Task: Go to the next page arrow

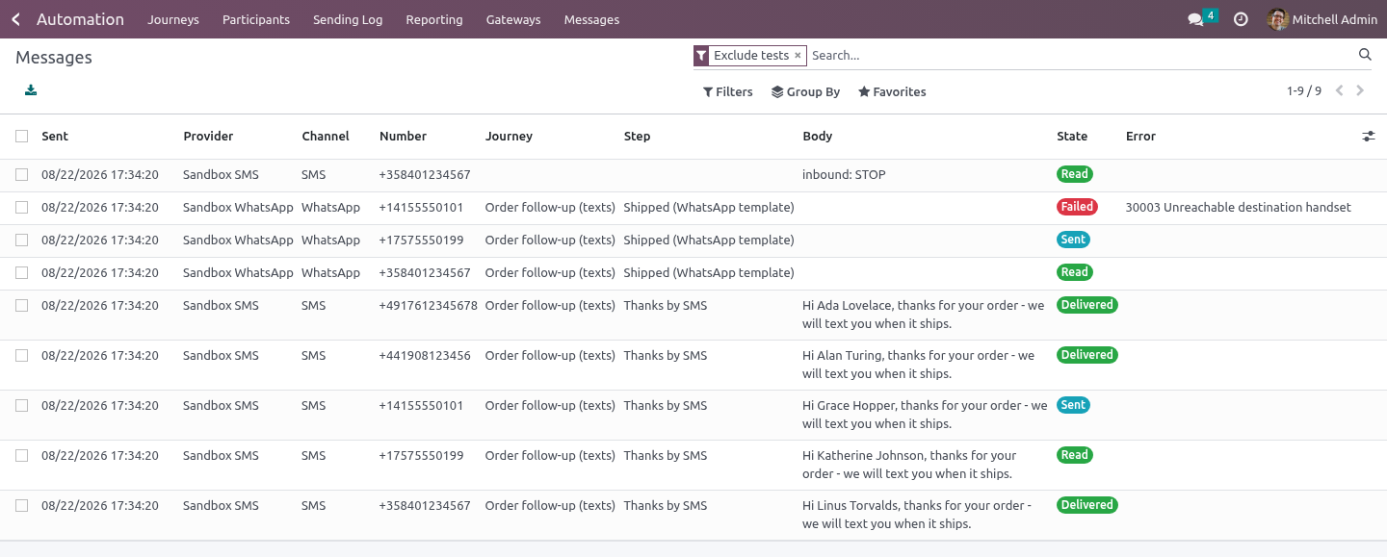Action: click(1360, 91)
